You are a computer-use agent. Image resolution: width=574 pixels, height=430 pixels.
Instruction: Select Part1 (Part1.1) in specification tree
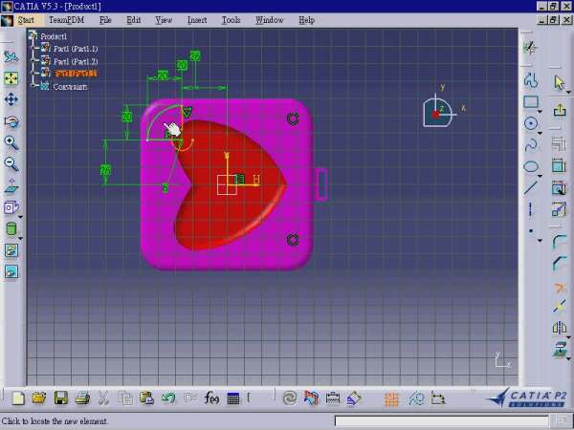[x=76, y=49]
